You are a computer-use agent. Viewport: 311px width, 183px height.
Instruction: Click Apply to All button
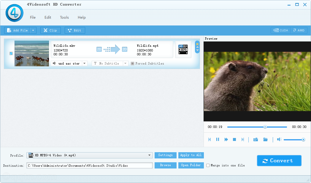[x=191, y=155]
